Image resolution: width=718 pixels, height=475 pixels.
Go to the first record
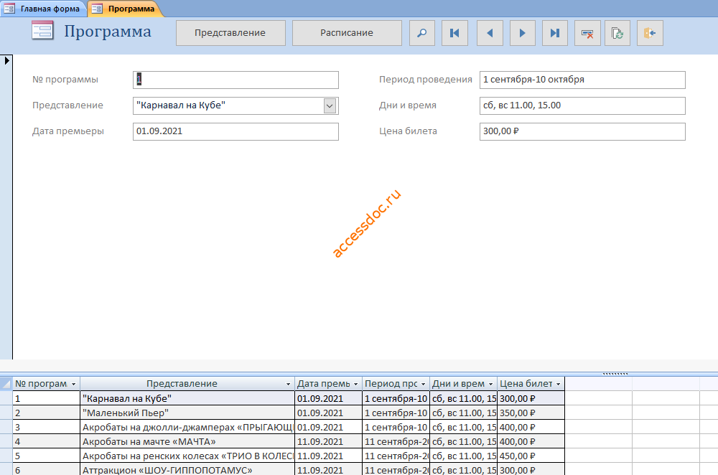[x=454, y=33]
